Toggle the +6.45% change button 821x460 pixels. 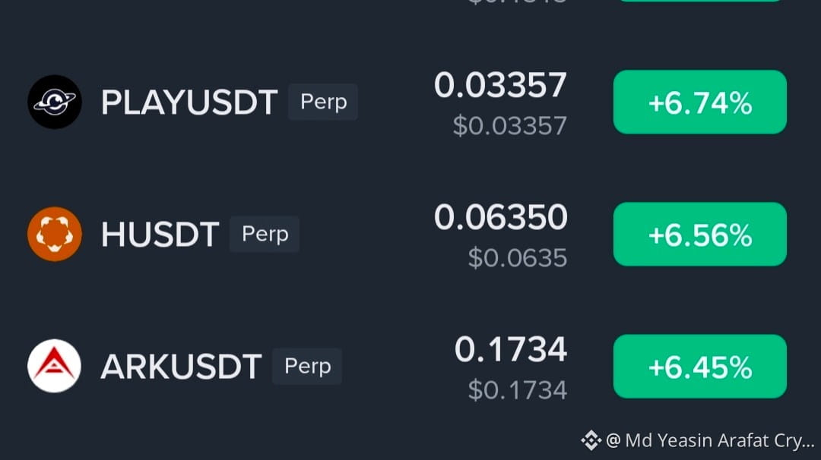(700, 367)
